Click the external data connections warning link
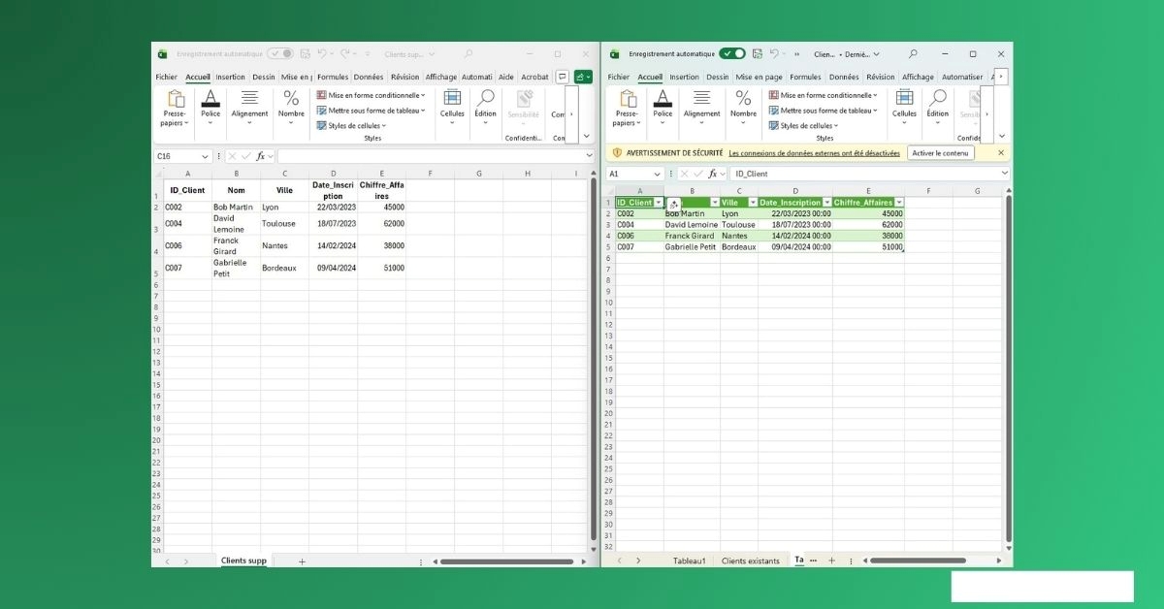 (x=814, y=153)
